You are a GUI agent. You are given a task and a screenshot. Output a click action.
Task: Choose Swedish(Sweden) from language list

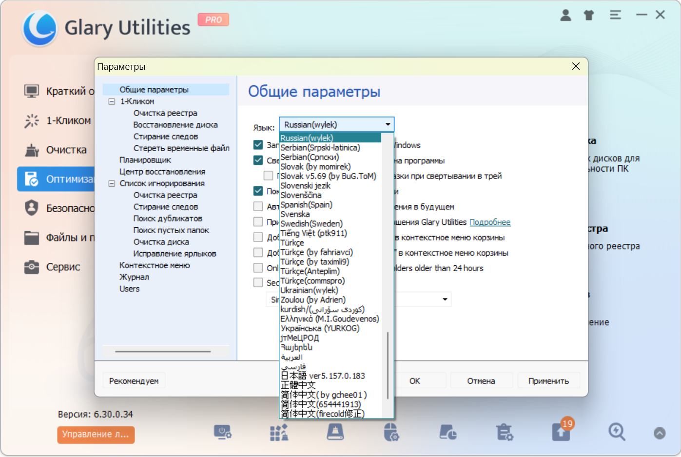click(x=311, y=223)
